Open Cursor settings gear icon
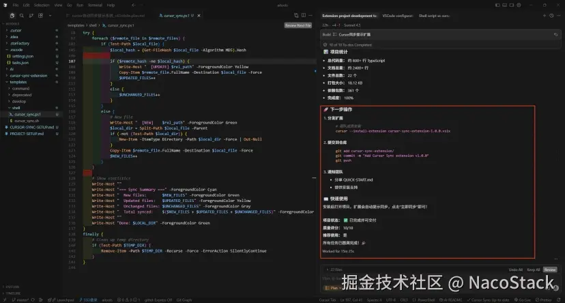This screenshot has width=565, height=303. [519, 5]
